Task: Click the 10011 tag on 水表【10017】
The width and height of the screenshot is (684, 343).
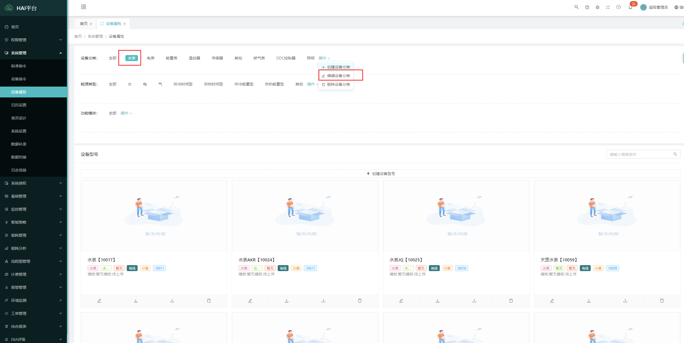Action: click(x=159, y=268)
